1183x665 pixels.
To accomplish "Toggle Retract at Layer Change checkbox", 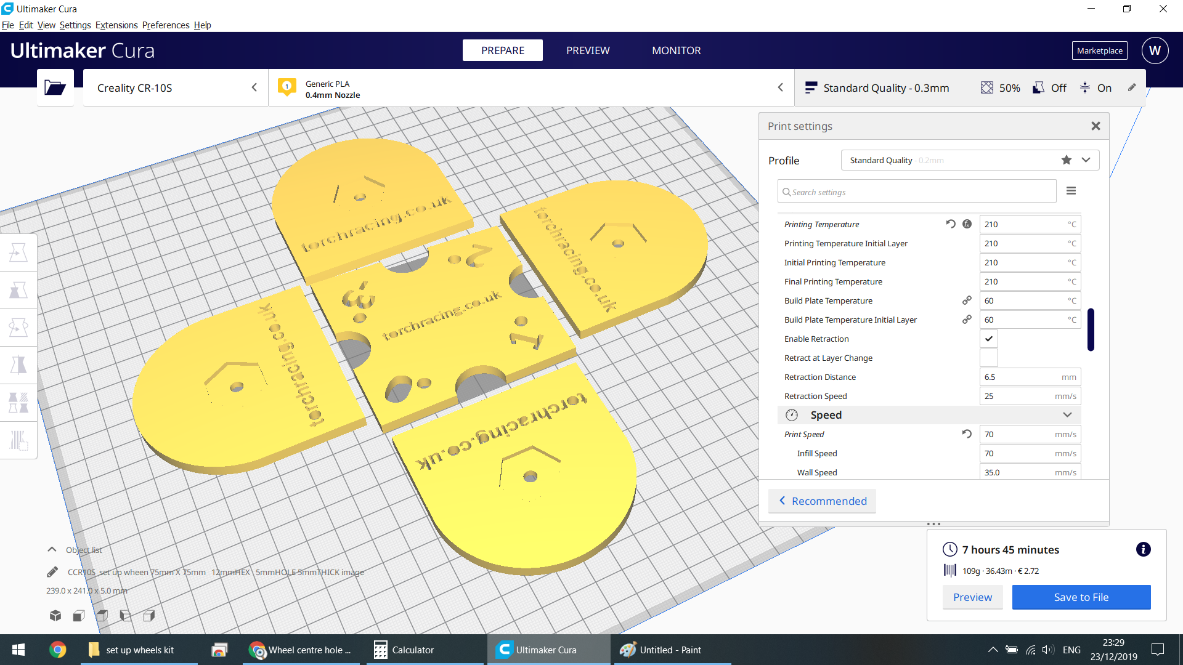I will coord(989,358).
